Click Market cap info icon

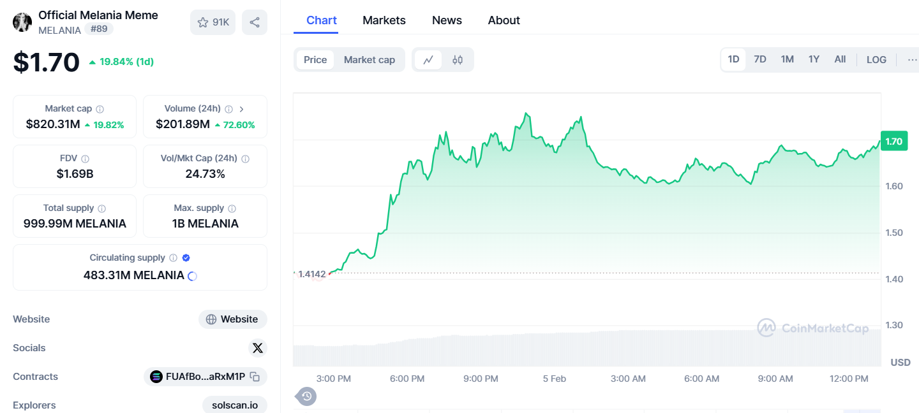[x=100, y=109]
